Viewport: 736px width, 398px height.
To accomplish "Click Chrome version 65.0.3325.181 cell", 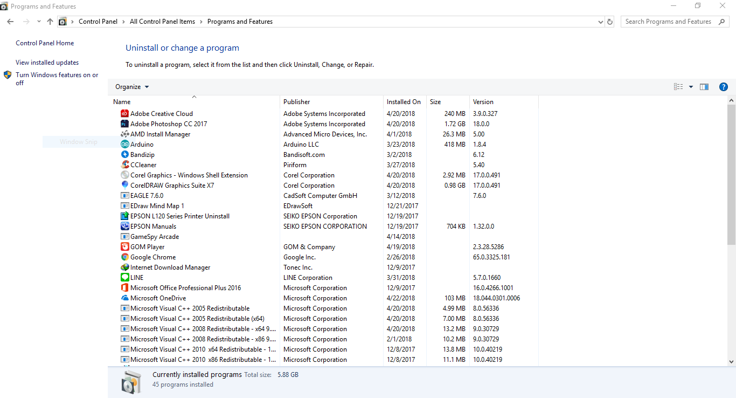I will 491,257.
